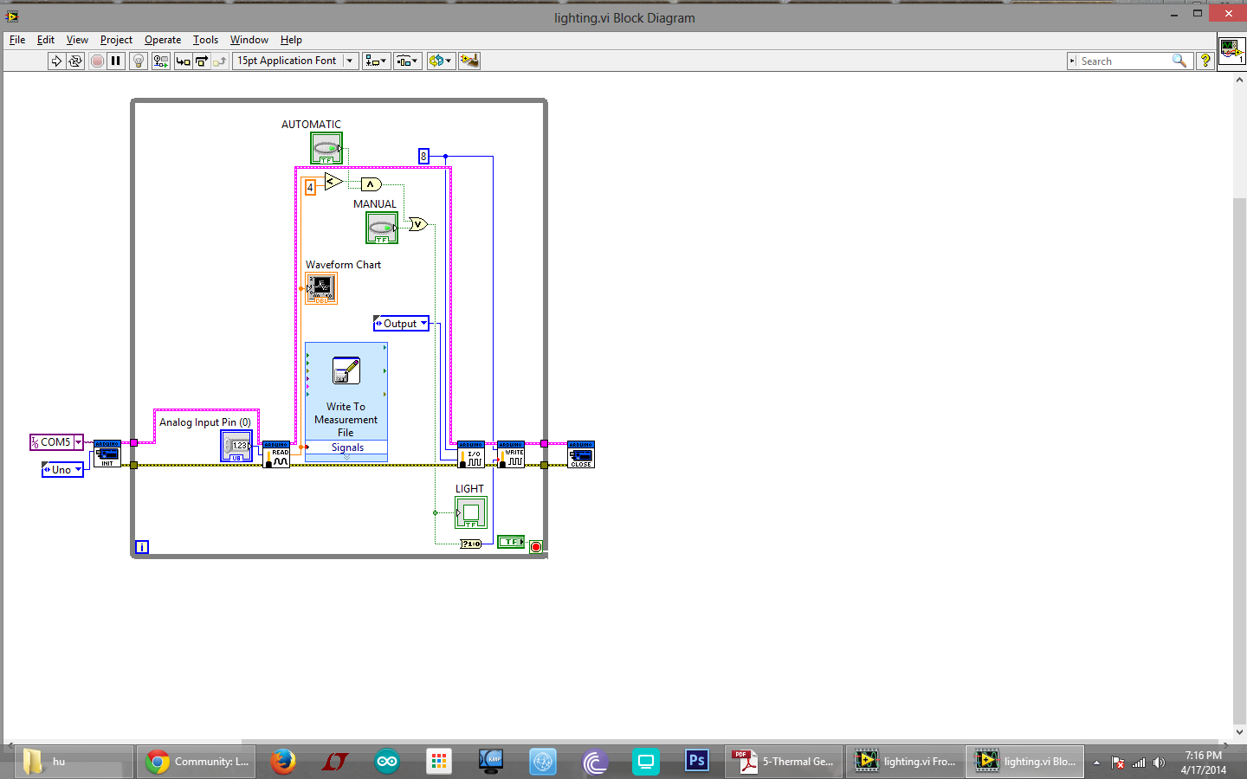Click the Pause button in toolbar

116,61
